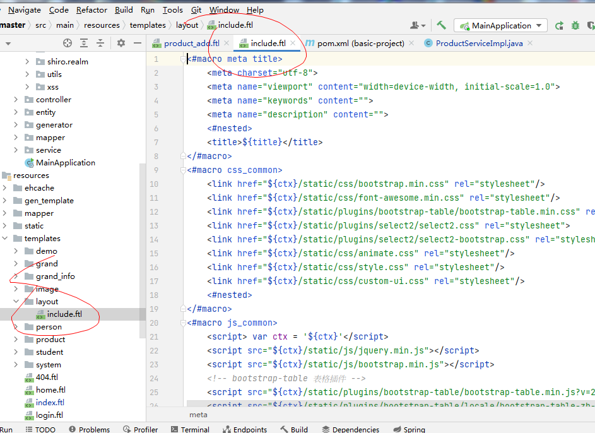Select MainApplication class in the tree
The width and height of the screenshot is (595, 433).
pyautogui.click(x=65, y=162)
